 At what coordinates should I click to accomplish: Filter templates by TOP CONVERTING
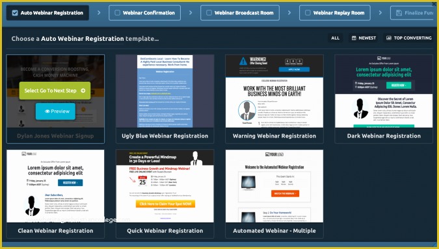[408, 38]
